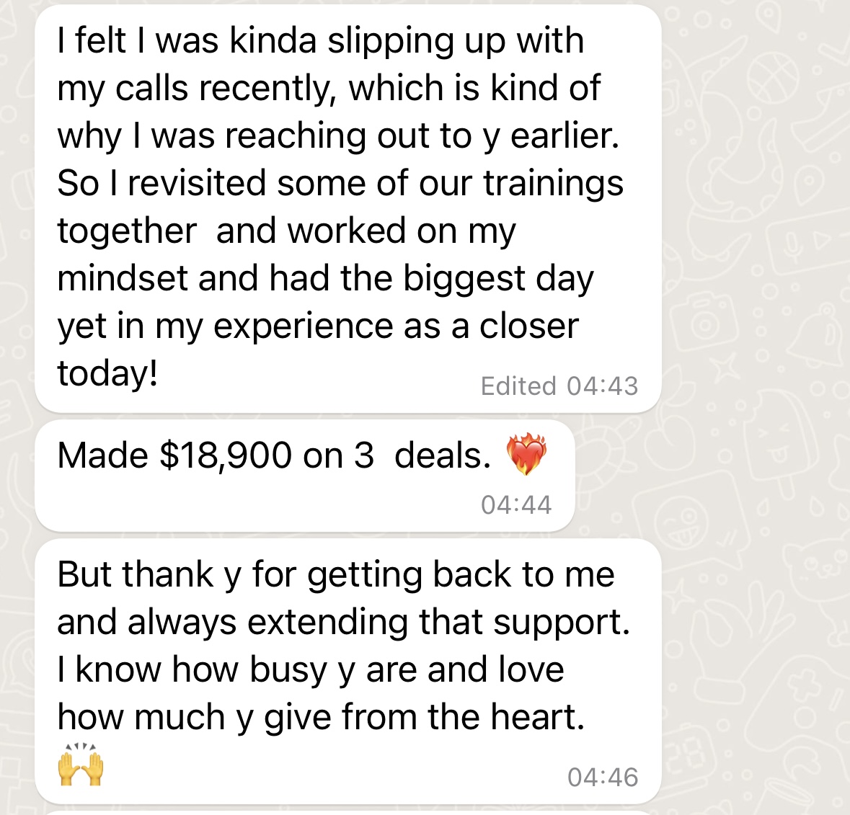Select the 04:46 message timestamp

tap(603, 777)
